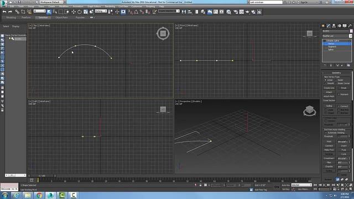
Task: Click the Mirror tool icon
Action: (x=184, y=12)
